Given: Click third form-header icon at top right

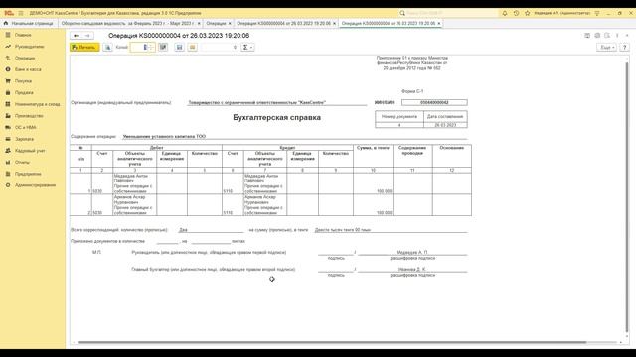Looking at the screenshot, I should 607,36.
